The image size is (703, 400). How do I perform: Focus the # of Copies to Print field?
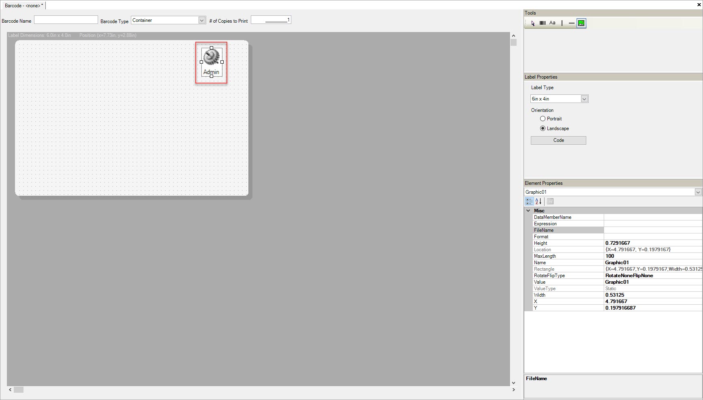(271, 20)
